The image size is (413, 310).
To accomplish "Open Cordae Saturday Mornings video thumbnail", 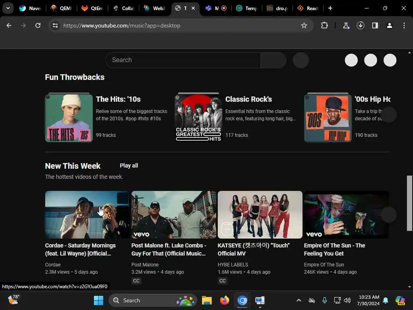I will point(87,215).
